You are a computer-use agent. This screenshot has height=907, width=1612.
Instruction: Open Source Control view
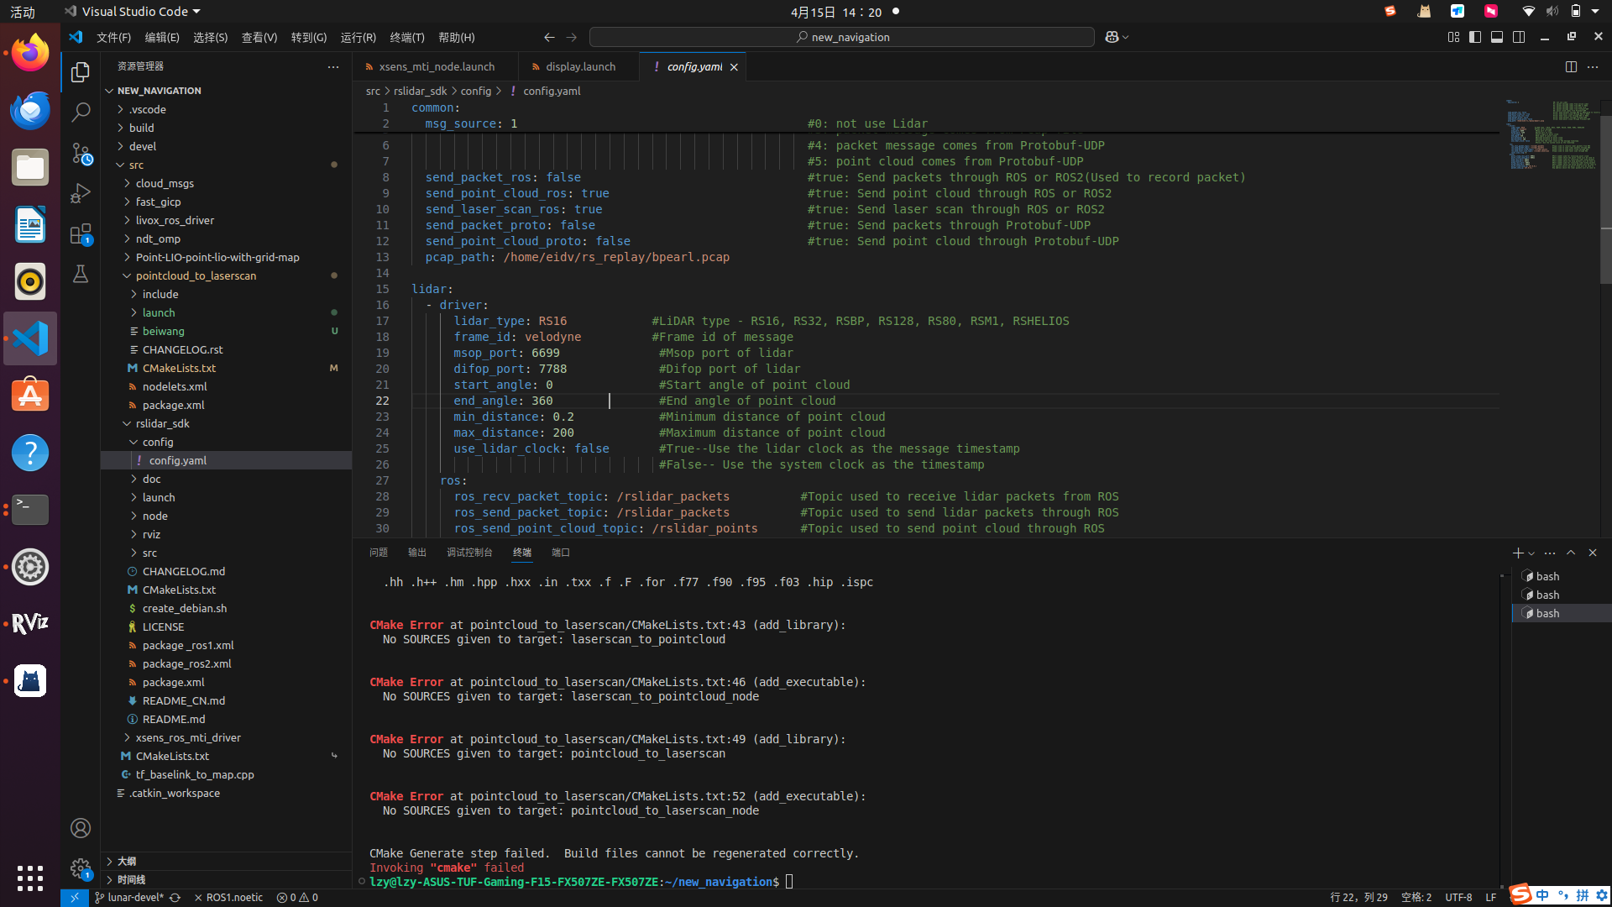click(81, 153)
